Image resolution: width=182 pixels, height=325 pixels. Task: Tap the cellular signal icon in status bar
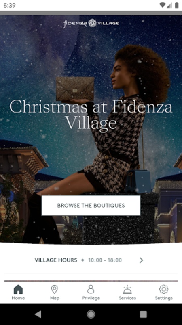(169, 5)
